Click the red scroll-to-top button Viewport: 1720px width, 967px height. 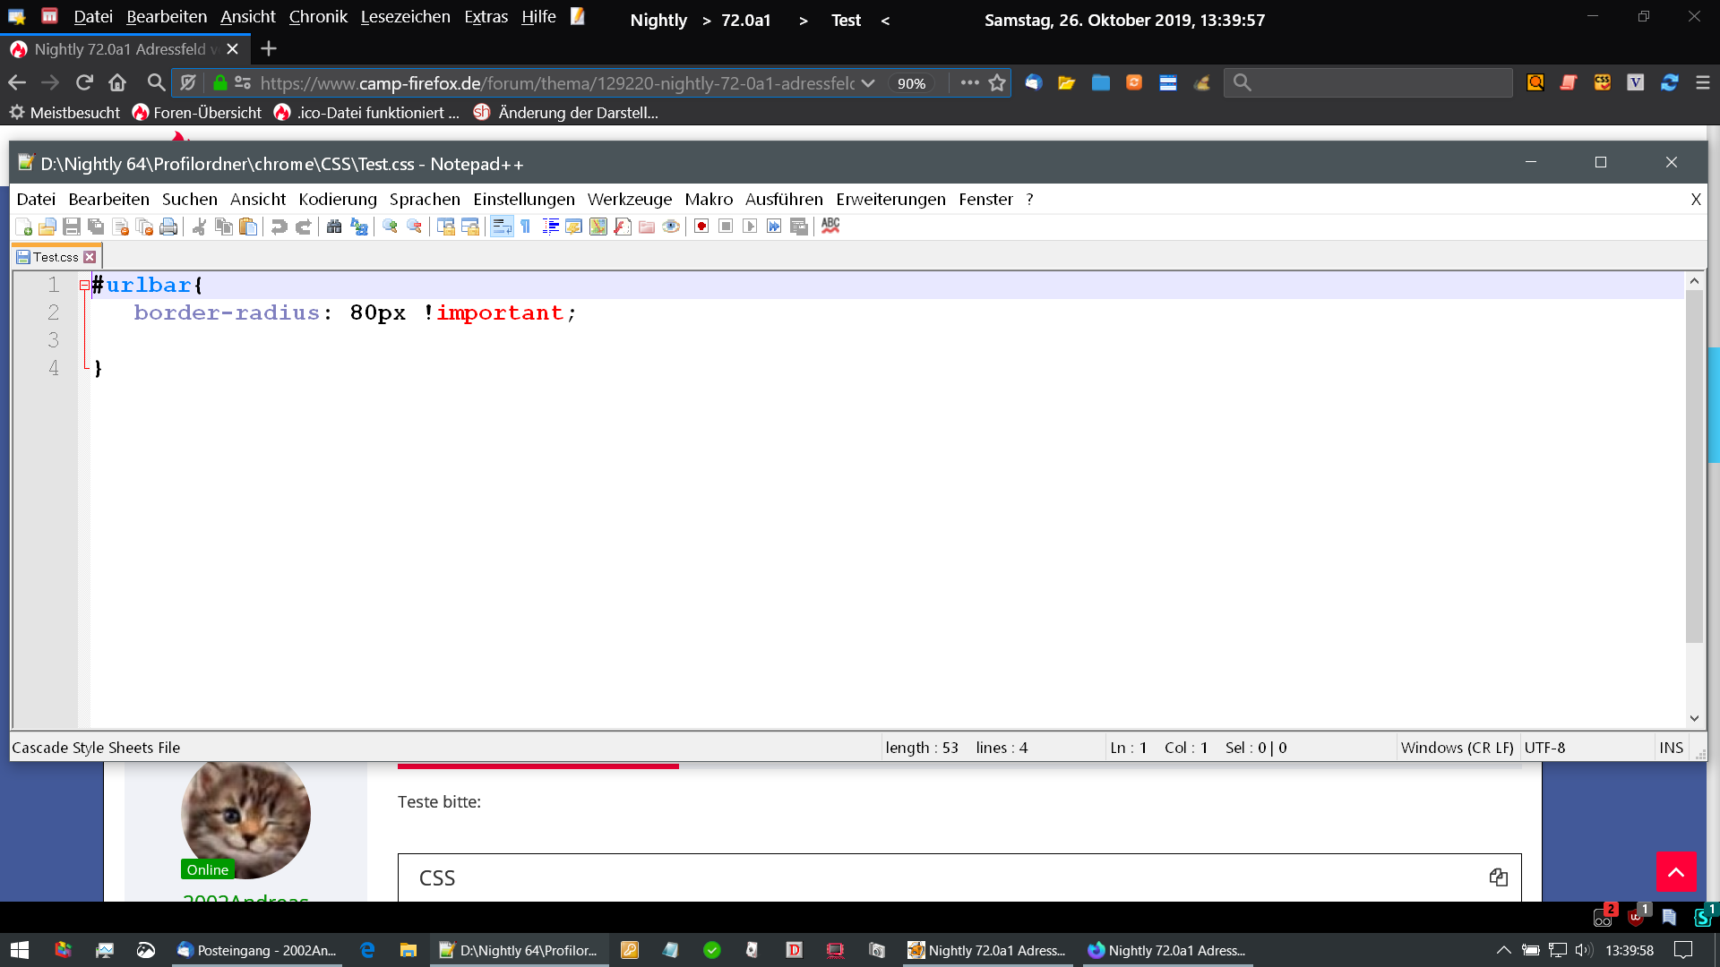click(1676, 871)
